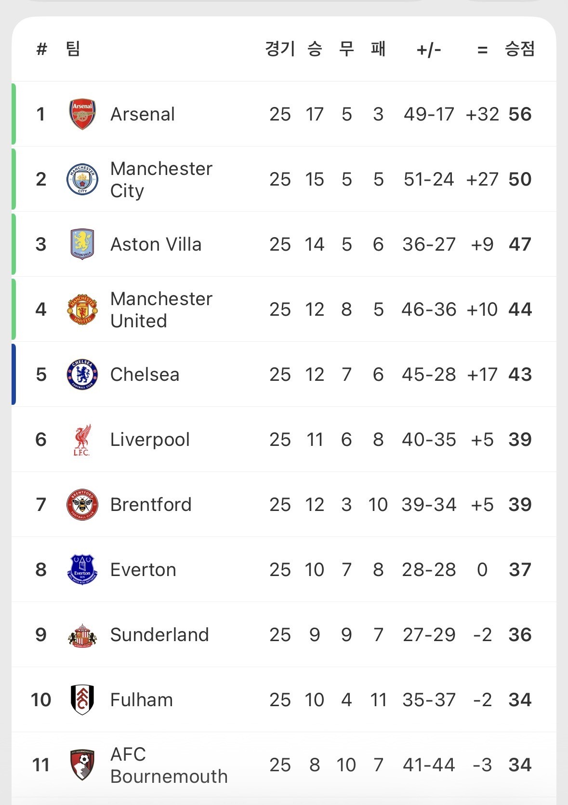The image size is (568, 805).
Task: Select the Brentford bee logo
Action: pos(82,505)
